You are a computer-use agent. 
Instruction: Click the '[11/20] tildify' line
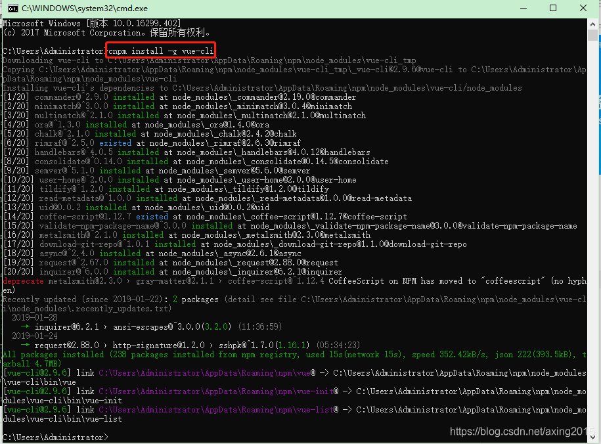click(166, 189)
